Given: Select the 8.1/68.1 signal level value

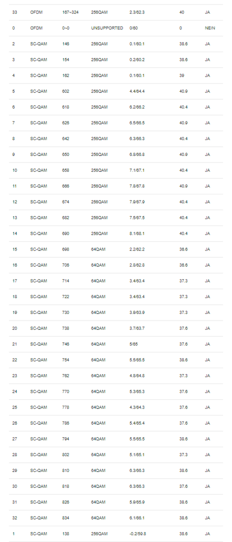Looking at the screenshot, I should tap(137, 234).
